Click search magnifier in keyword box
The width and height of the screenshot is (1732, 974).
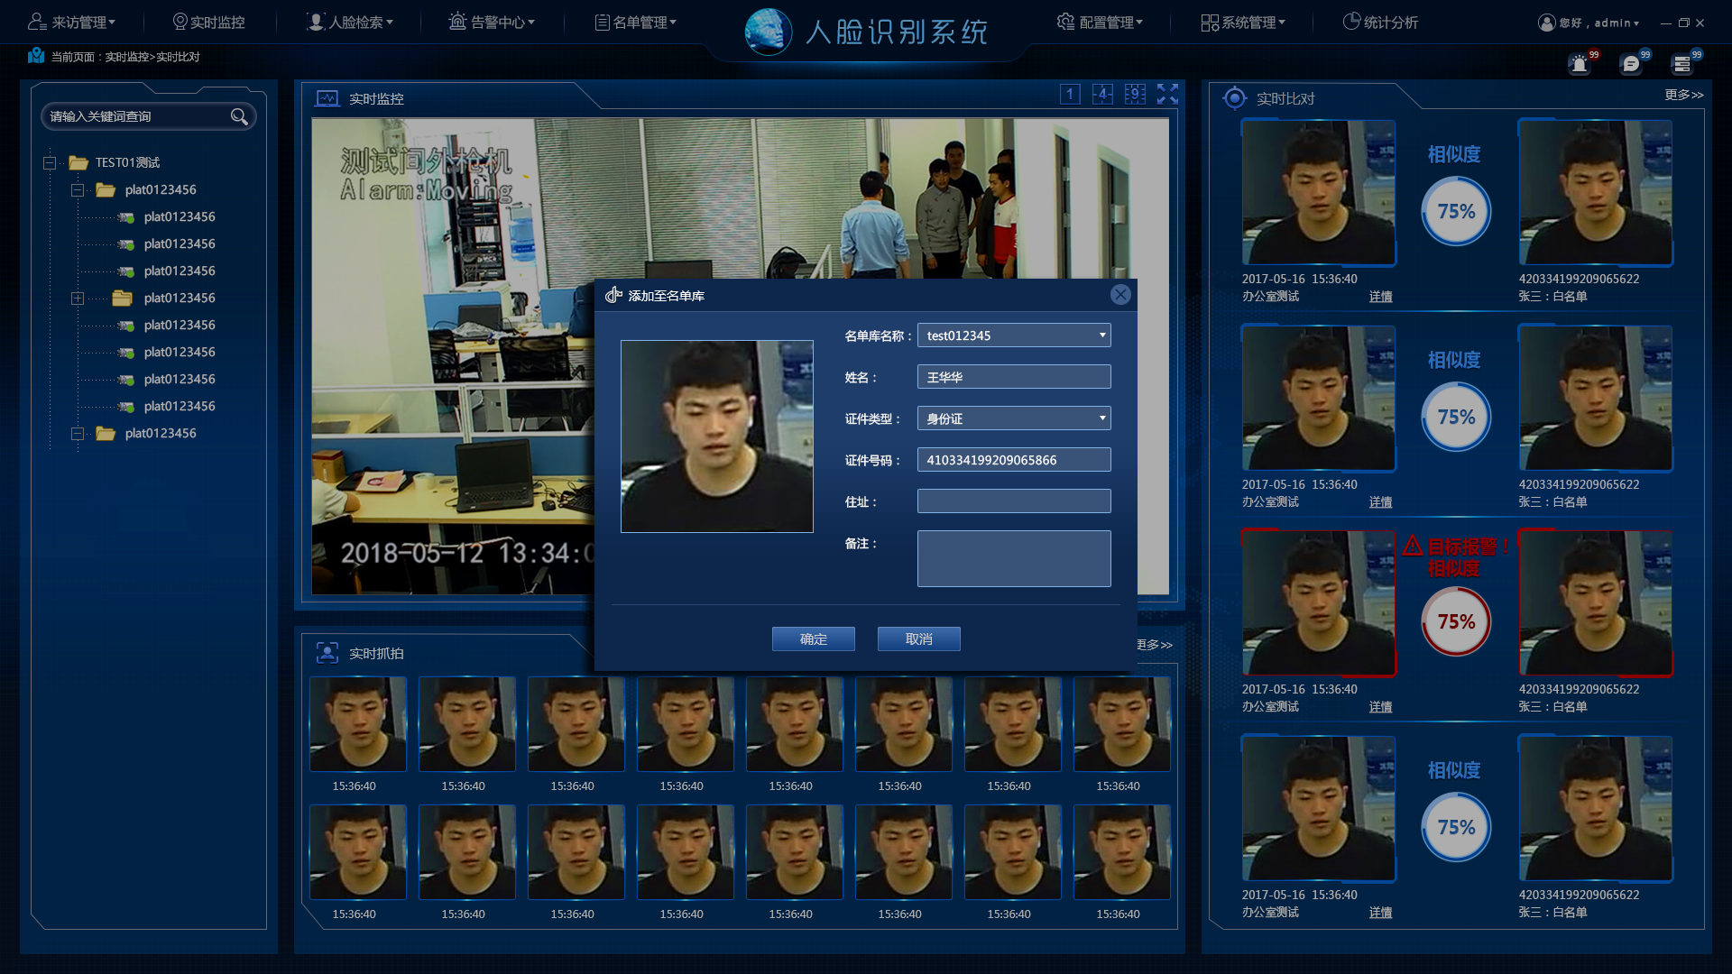click(239, 116)
